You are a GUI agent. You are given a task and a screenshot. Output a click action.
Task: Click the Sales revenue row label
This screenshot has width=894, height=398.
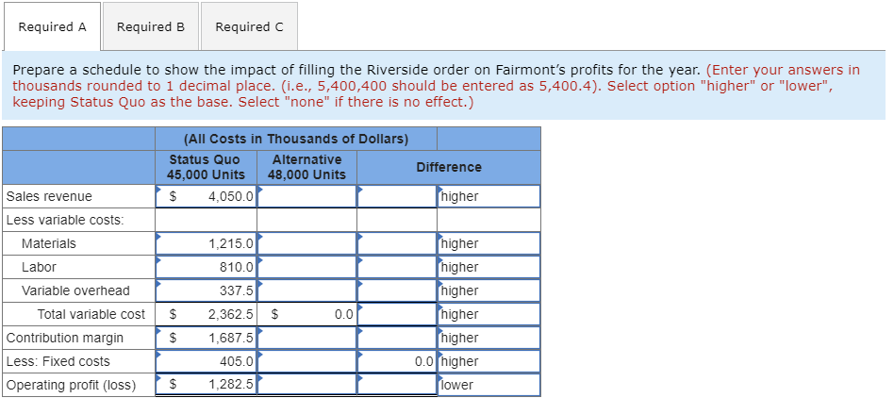click(x=49, y=196)
